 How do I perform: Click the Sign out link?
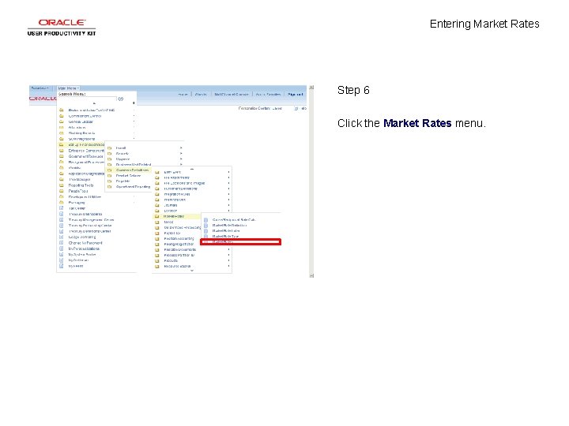point(295,94)
